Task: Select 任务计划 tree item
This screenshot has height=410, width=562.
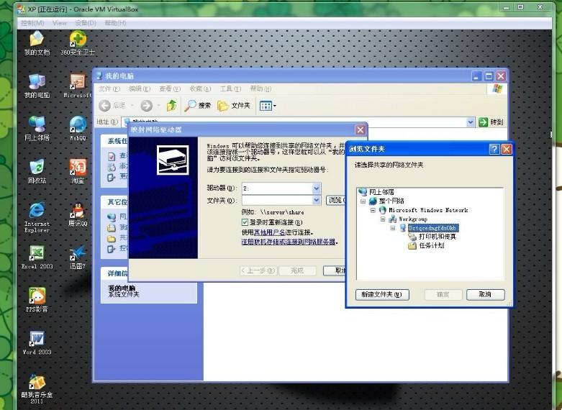Action: click(x=432, y=245)
